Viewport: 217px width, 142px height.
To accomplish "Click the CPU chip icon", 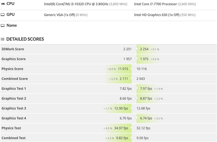I will tap(3, 4).
